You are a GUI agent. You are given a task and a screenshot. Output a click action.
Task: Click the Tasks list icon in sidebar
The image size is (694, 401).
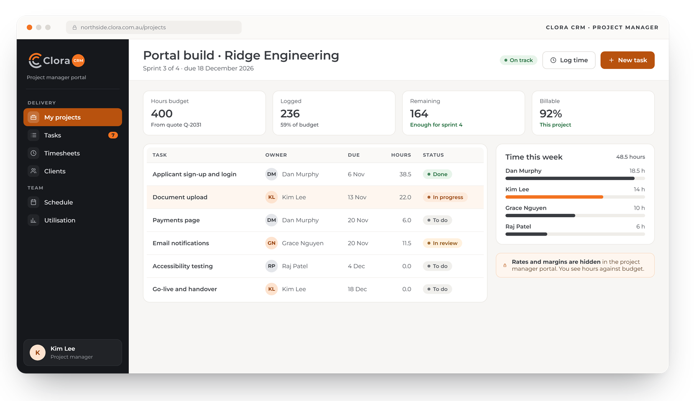pos(33,135)
